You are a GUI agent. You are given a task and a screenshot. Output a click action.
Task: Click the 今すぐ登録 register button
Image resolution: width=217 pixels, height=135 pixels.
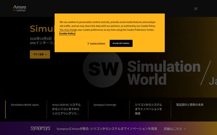tap(40, 54)
